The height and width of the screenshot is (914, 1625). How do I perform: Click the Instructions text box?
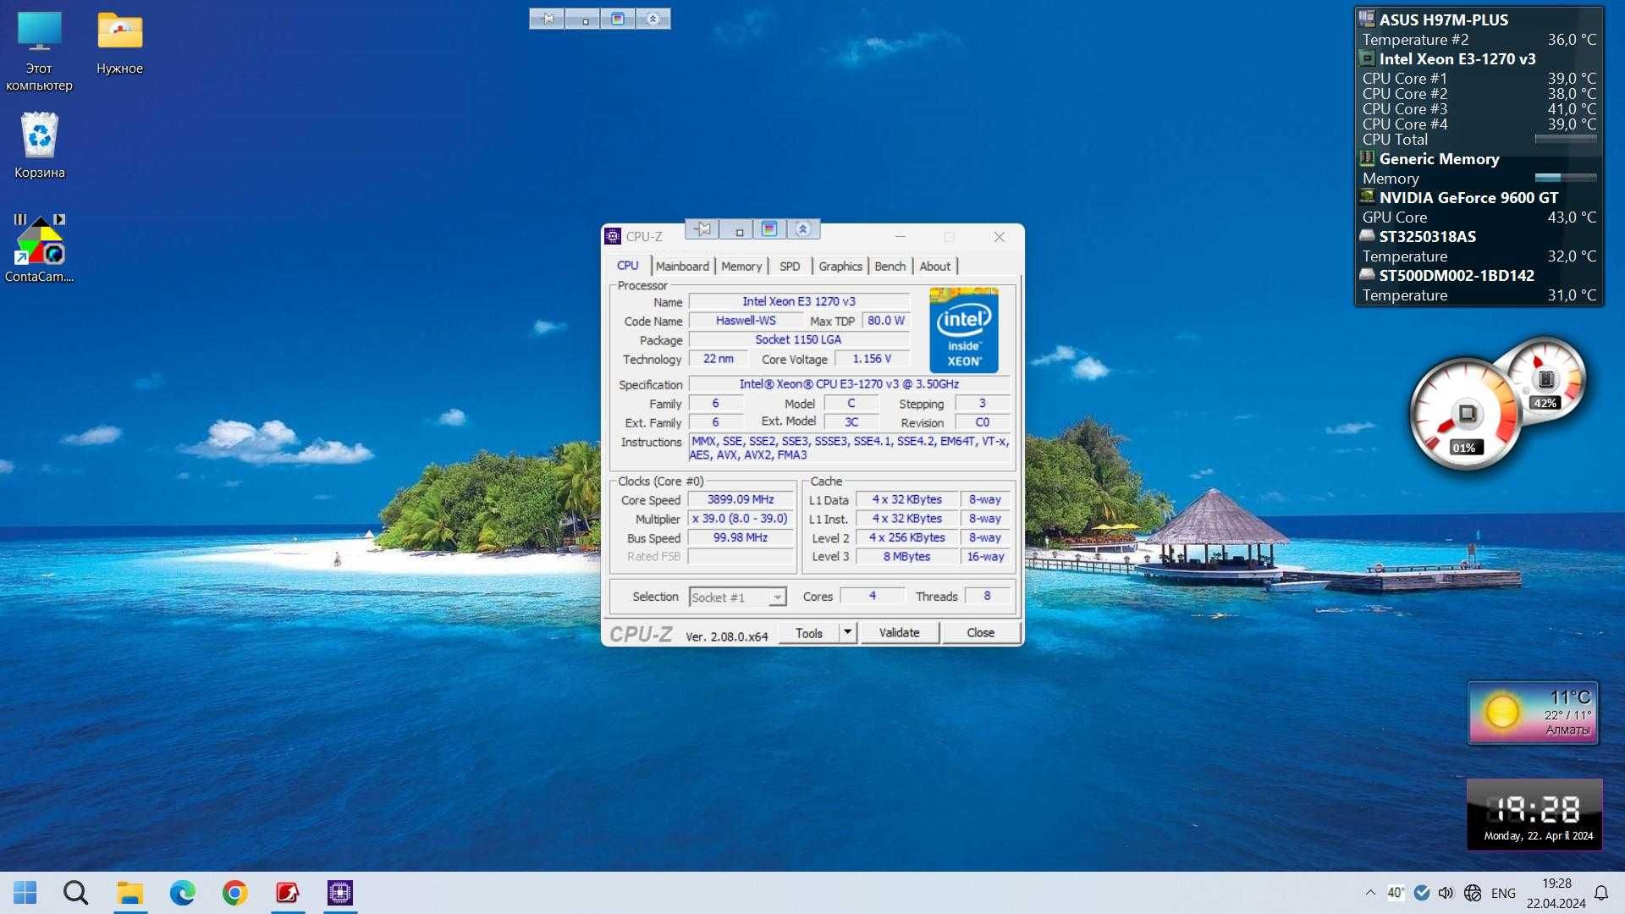(x=850, y=449)
